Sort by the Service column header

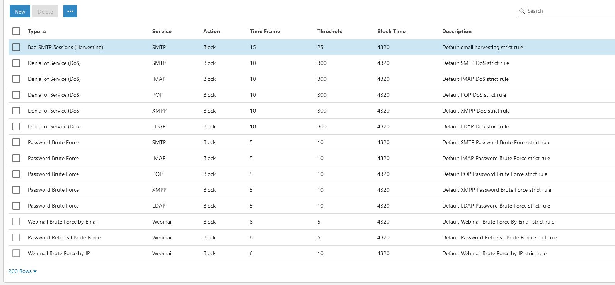[x=162, y=31]
